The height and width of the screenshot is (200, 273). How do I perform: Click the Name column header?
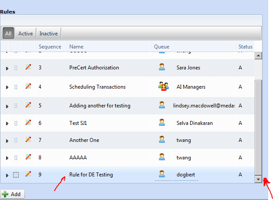pos(76,47)
